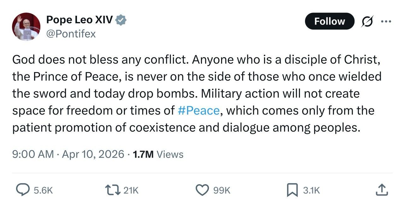Click the 1.7M Views count
405x199 pixels.
158,154
